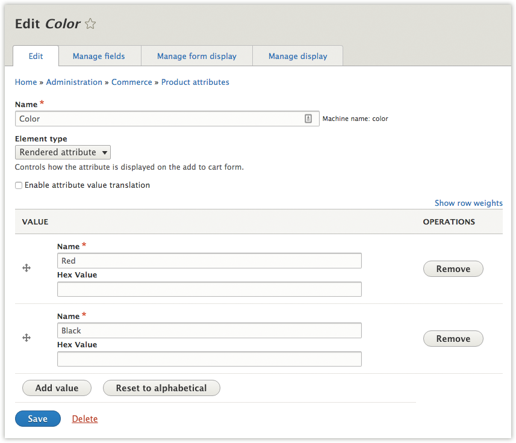Click the drag handle for the Black row
This screenshot has width=516, height=443.
(26, 338)
